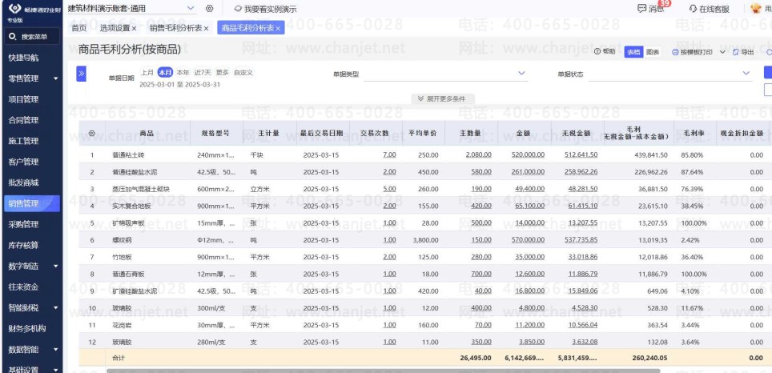772x373 pixels.
Task: Switch to 销售毛利分析表 tab
Action: 175,29
